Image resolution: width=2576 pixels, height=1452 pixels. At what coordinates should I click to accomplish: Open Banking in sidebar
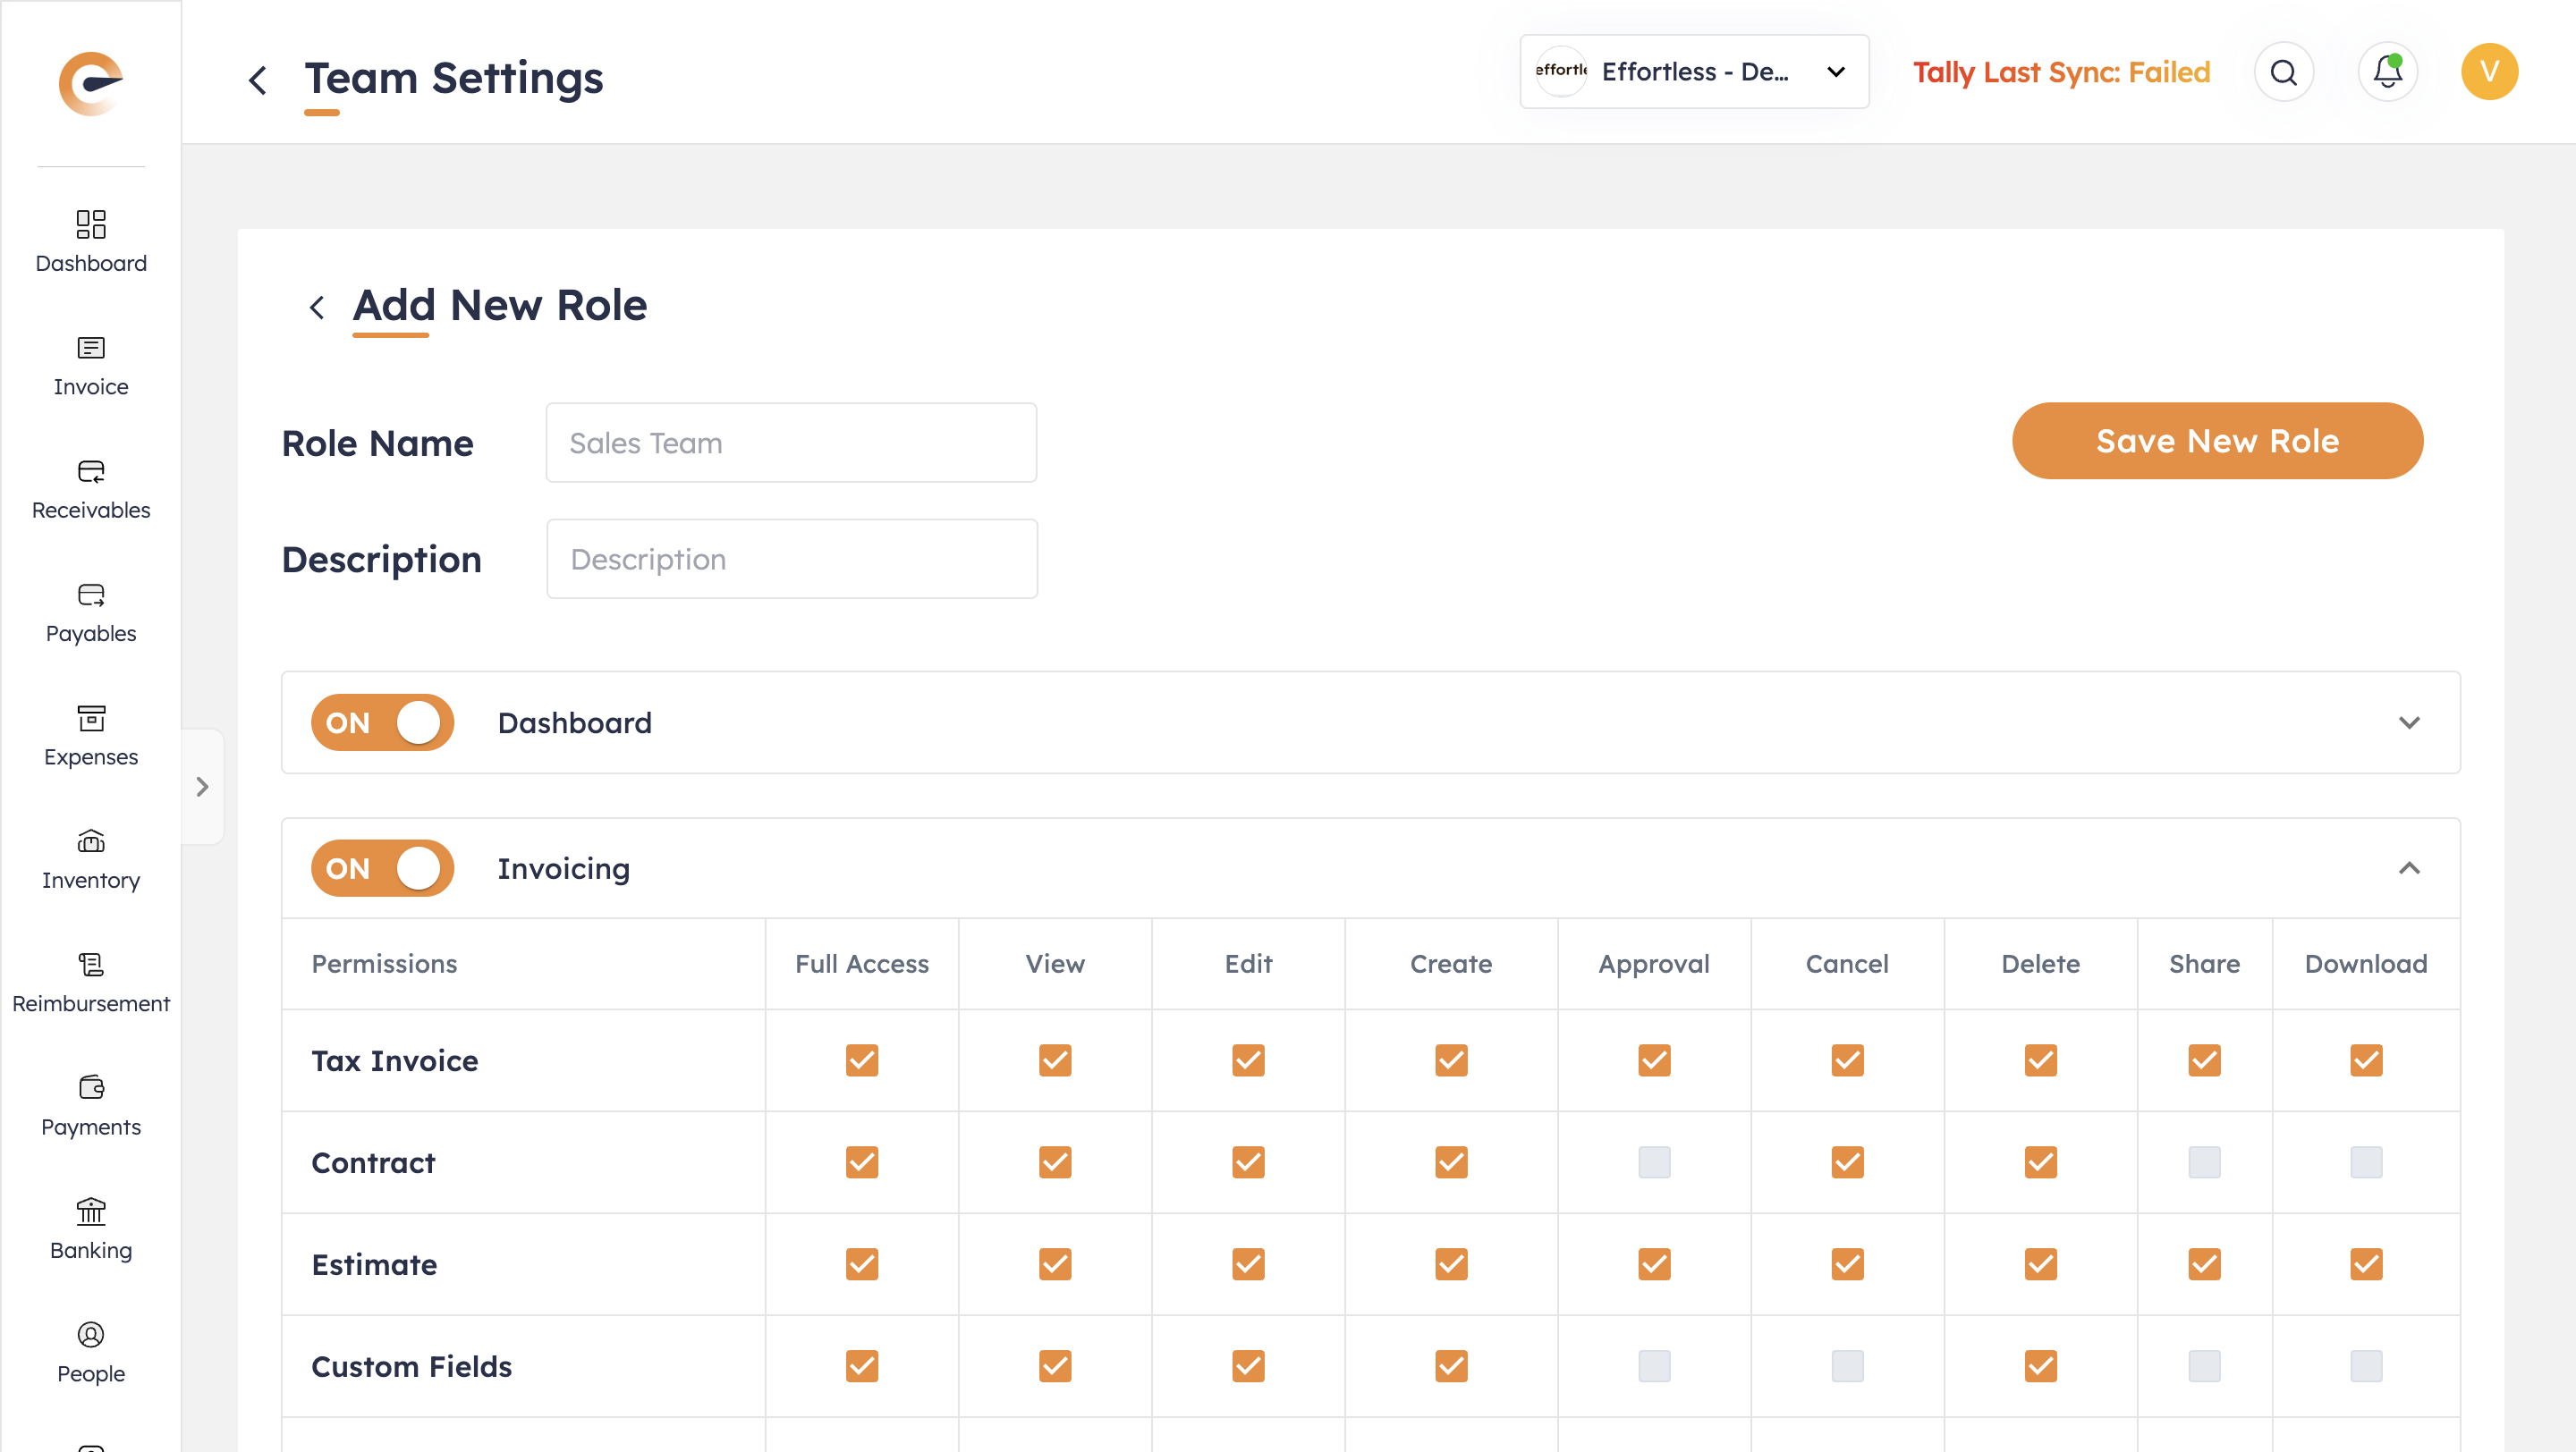91,1229
